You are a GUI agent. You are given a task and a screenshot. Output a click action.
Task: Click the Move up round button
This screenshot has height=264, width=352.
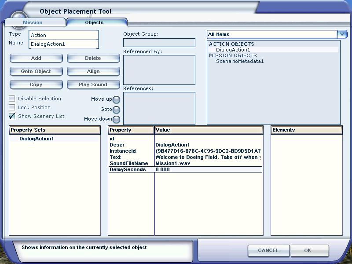(116, 100)
